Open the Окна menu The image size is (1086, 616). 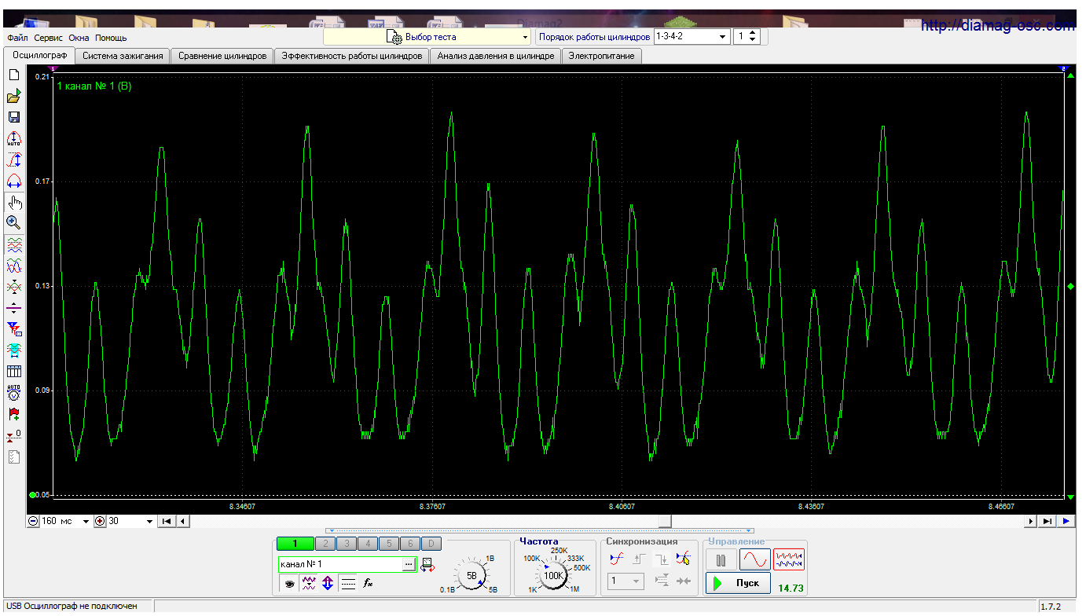tap(79, 38)
